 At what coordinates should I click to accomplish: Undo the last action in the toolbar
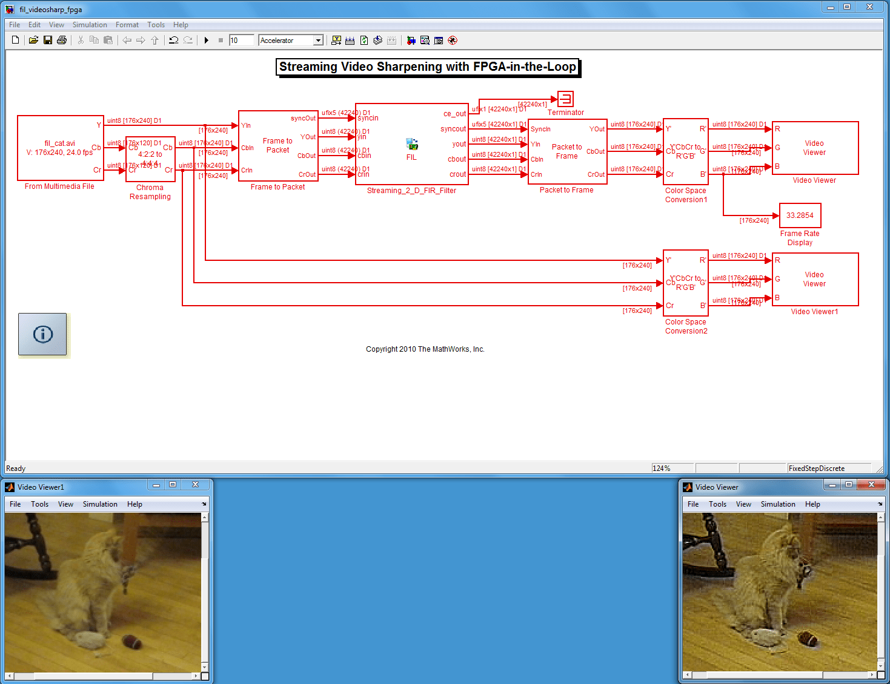point(173,41)
